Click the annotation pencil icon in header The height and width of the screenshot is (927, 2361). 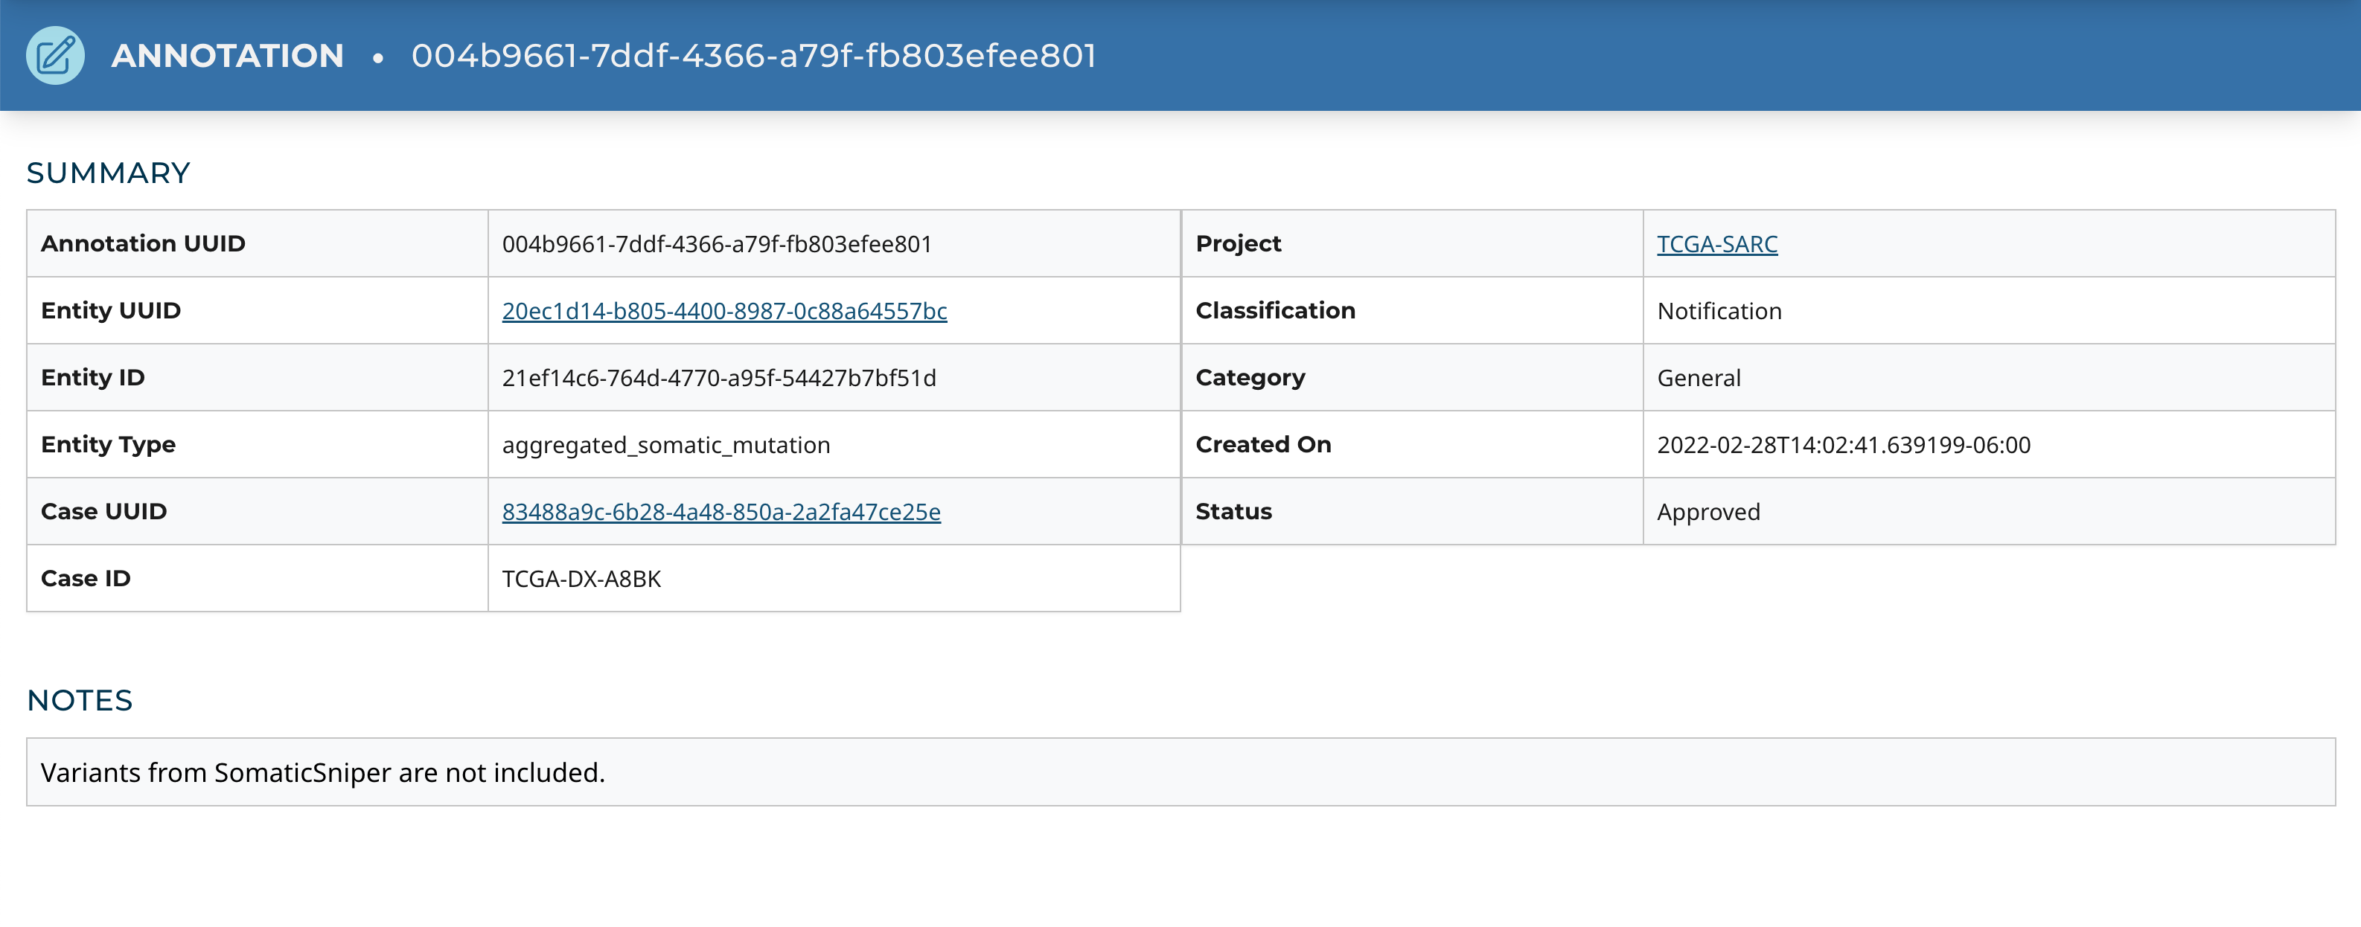click(x=55, y=56)
